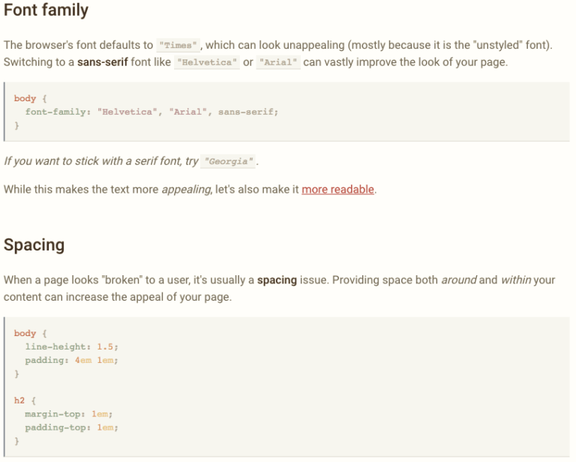Screen dimensions: 576x462
Task: Click the italic word "appealing"
Action: 186,190
